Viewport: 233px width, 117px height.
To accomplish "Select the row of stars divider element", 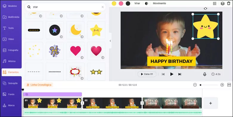I will (x=55, y=72).
